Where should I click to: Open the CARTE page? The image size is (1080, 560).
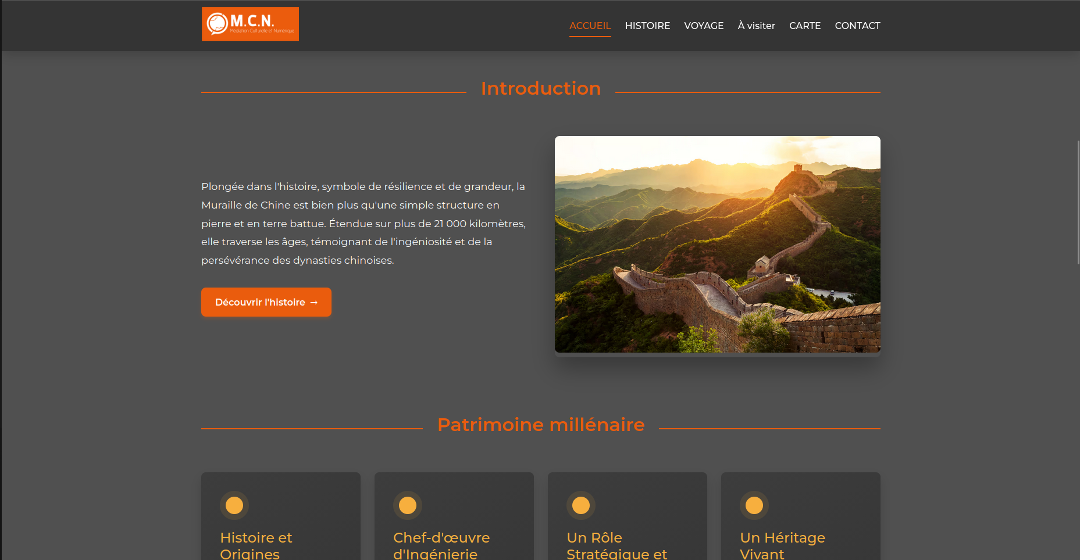[804, 26]
